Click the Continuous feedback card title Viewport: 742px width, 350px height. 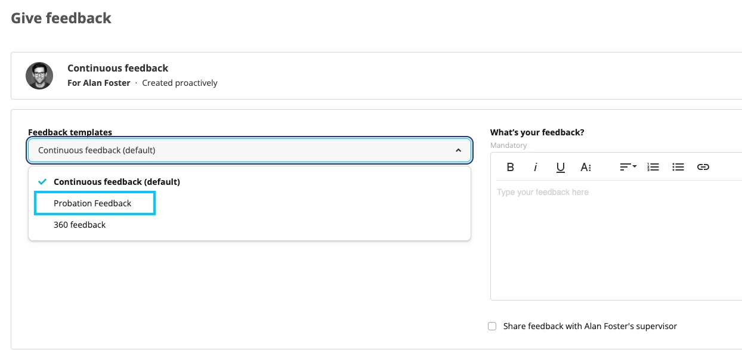(118, 68)
